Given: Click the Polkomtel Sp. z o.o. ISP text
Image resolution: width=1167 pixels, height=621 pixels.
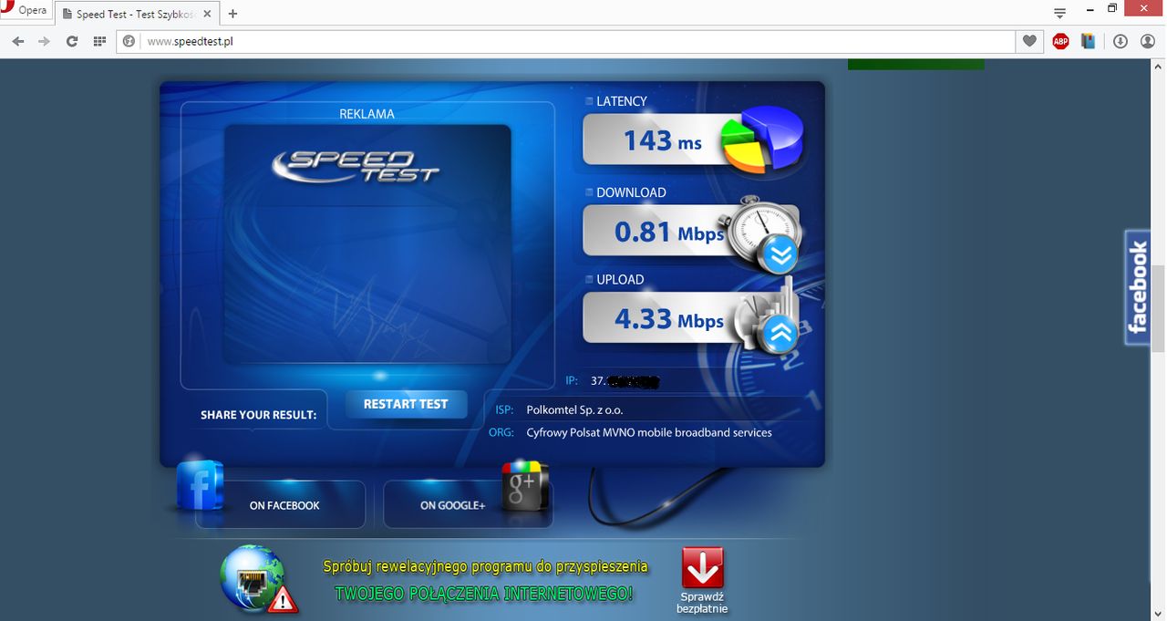Looking at the screenshot, I should point(575,410).
